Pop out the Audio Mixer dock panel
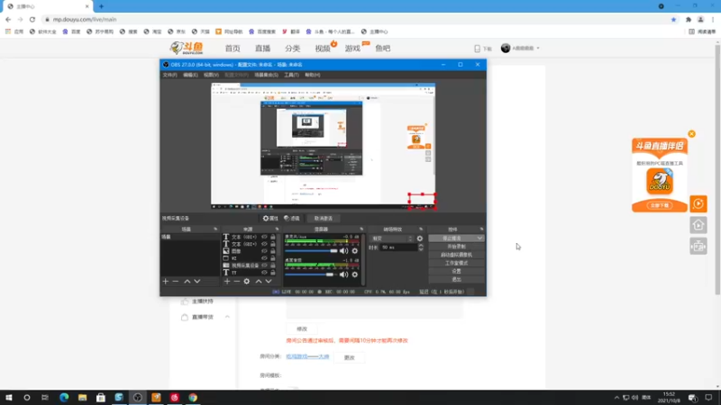Screen dimensions: 721x405 pyautogui.click(x=361, y=229)
